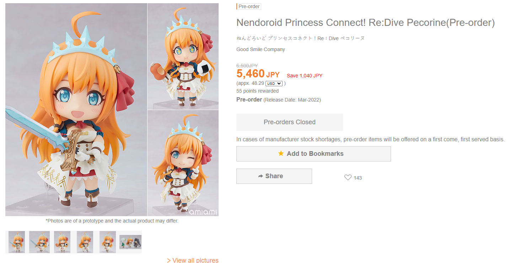Image resolution: width=509 pixels, height=263 pixels.
Task: Click the heart like icon
Action: (348, 177)
